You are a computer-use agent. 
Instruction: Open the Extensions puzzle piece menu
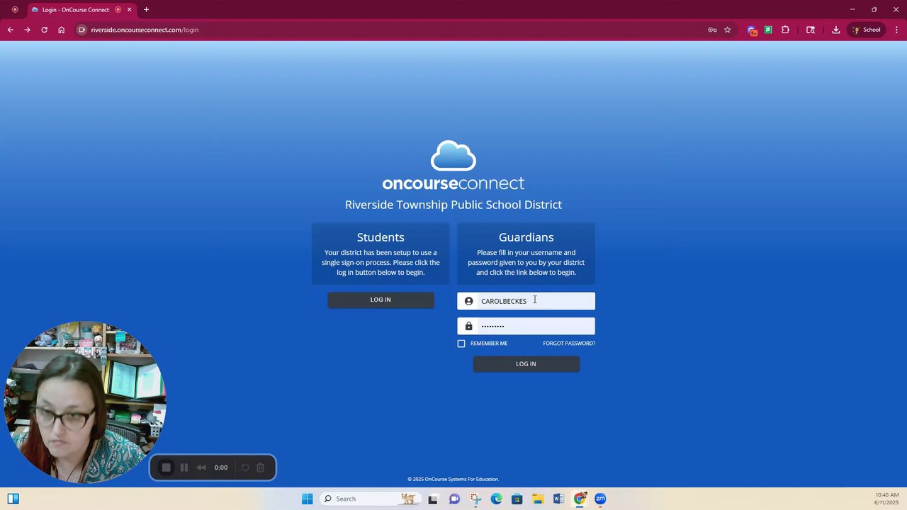(785, 30)
